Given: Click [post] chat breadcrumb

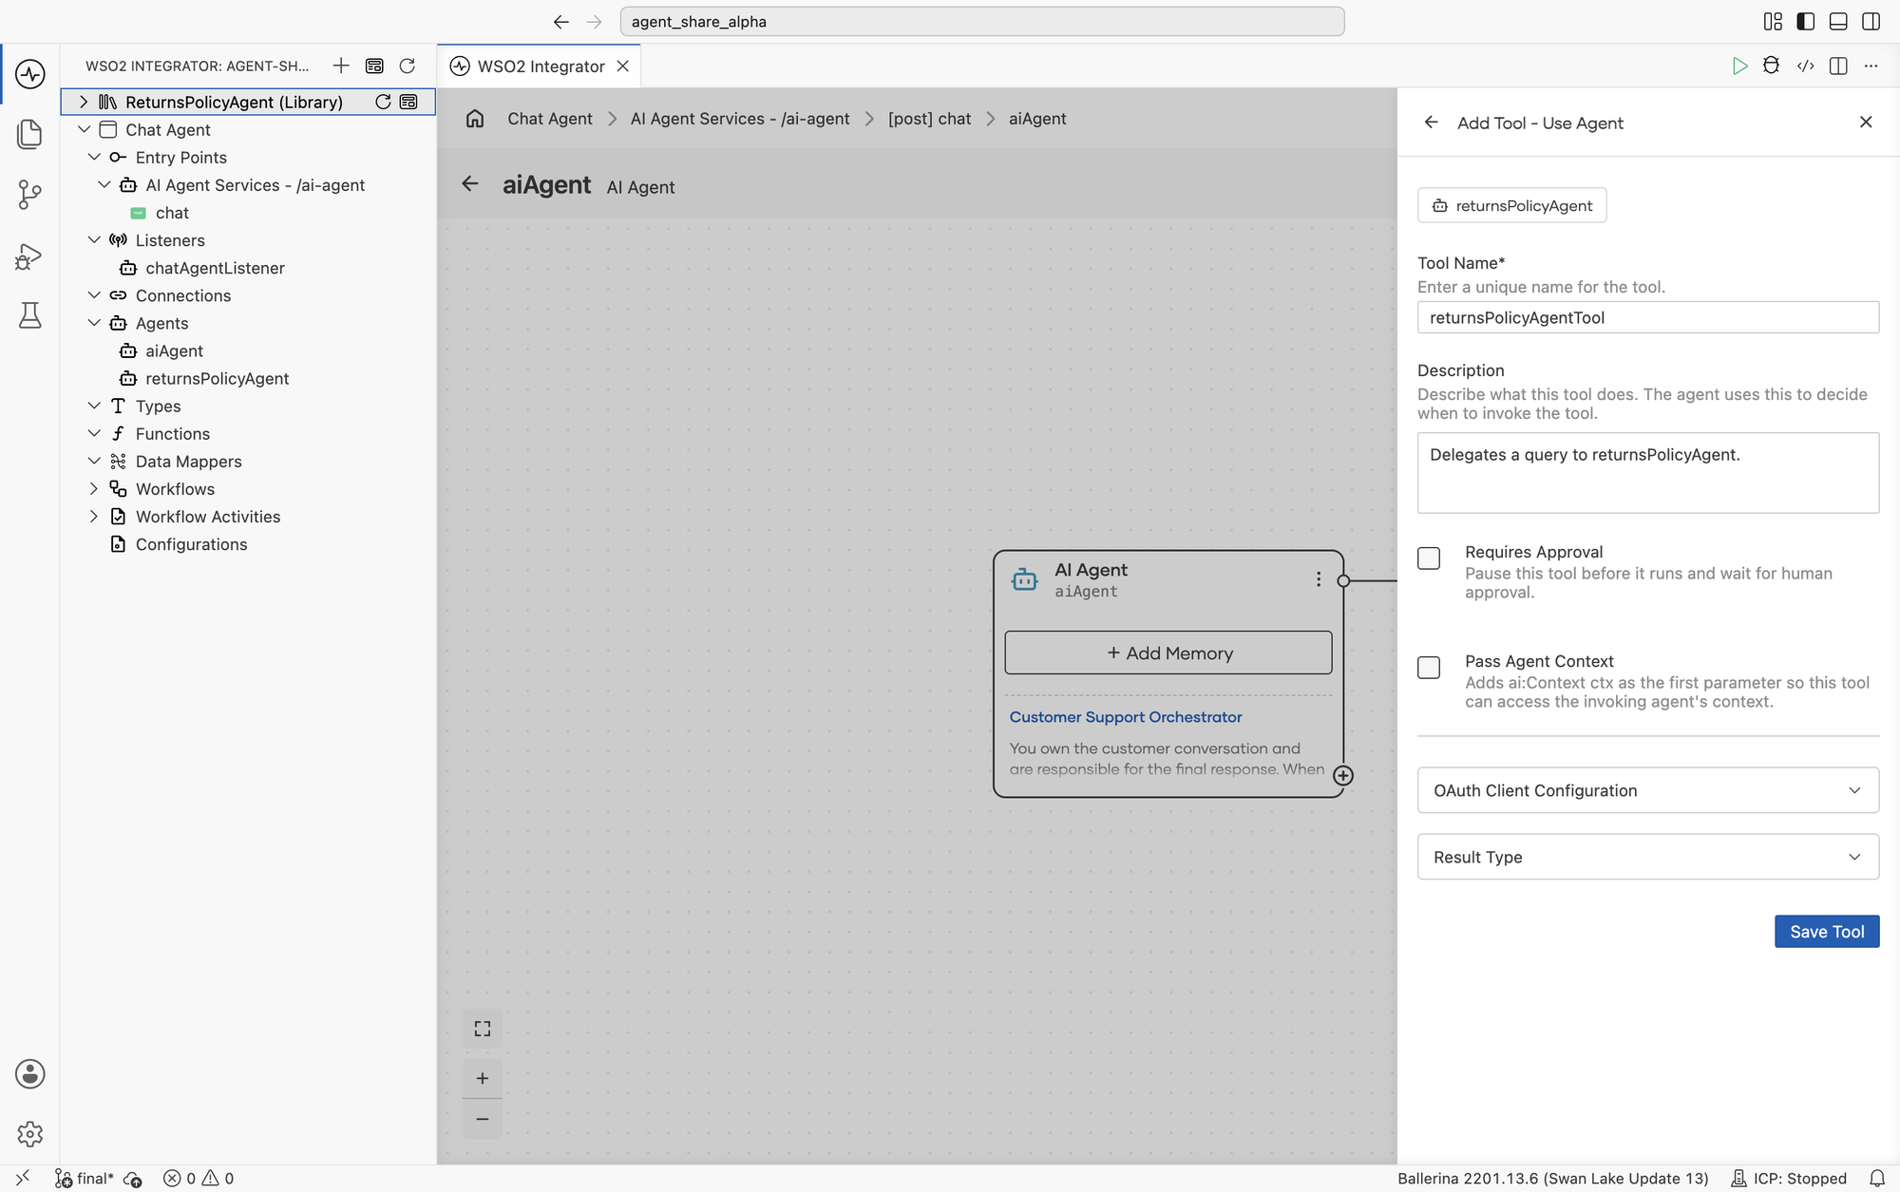Looking at the screenshot, I should pos(929,119).
